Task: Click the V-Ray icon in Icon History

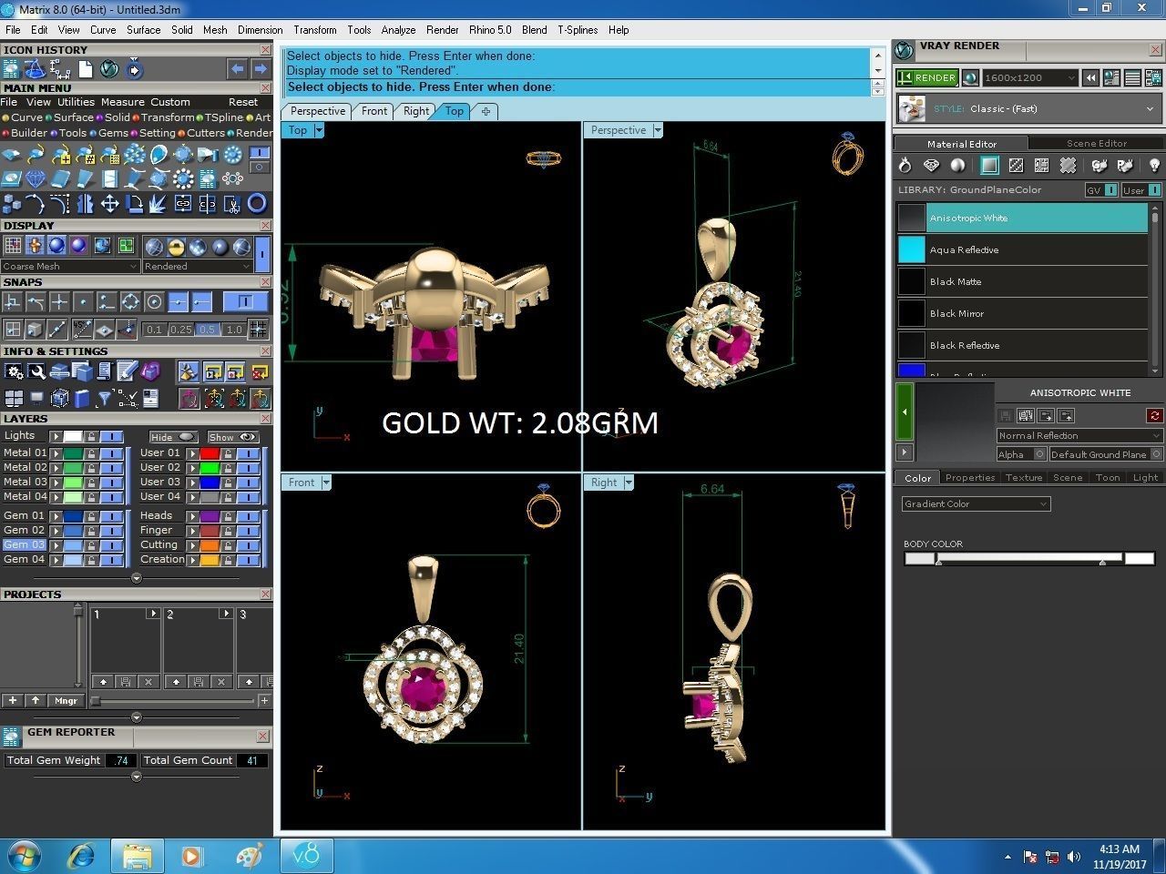Action: pos(109,69)
